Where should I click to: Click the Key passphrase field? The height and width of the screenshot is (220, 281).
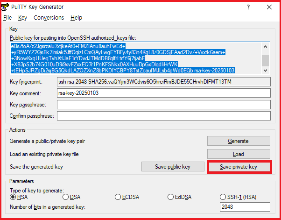164,105
